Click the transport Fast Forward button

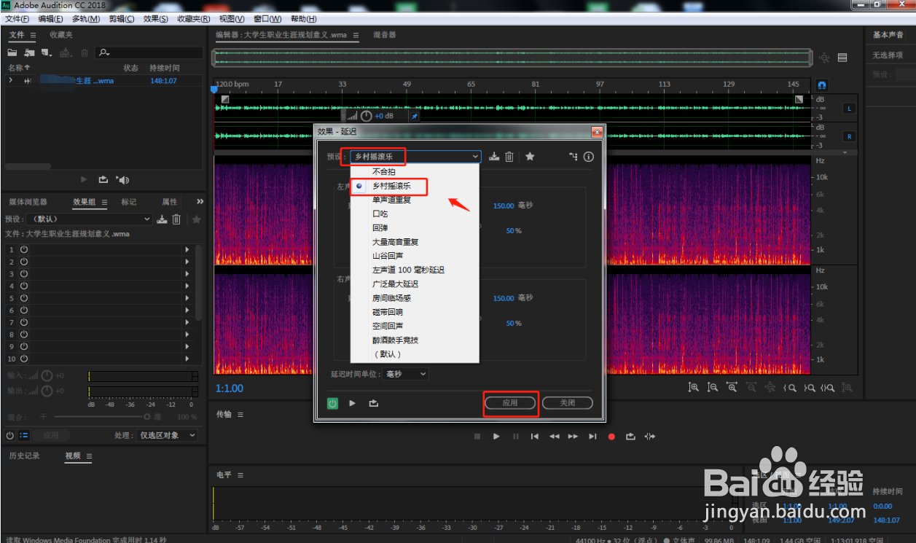pyautogui.click(x=573, y=437)
